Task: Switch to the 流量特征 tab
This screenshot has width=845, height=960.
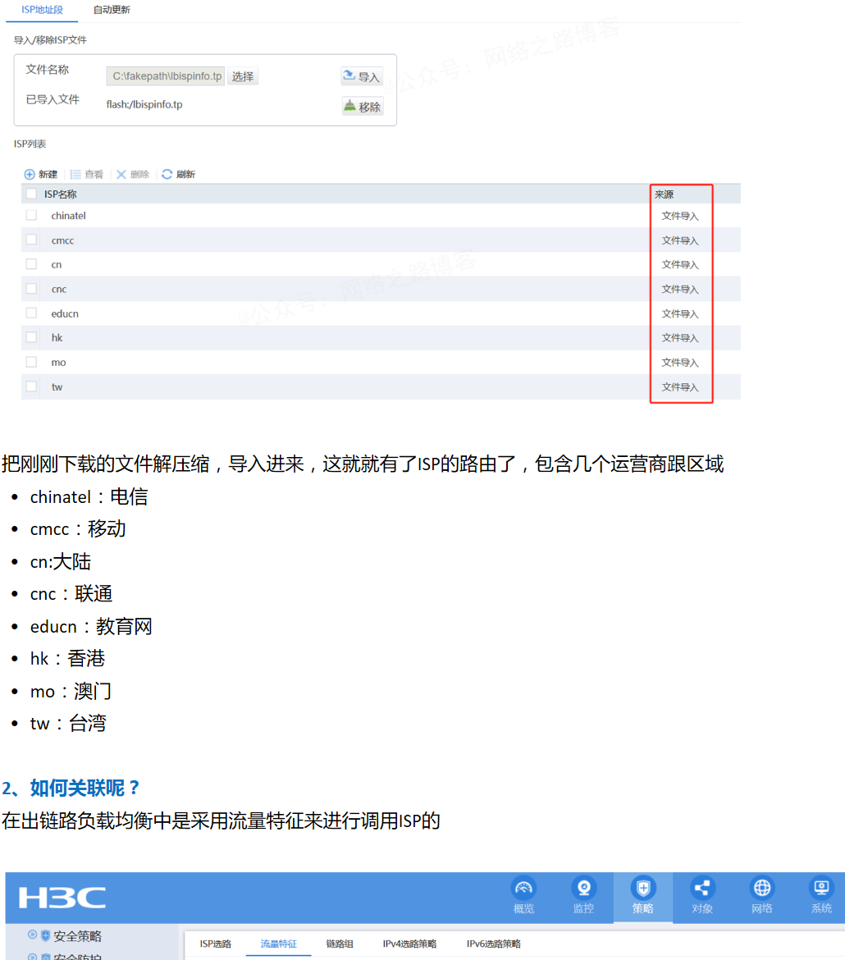Action: (x=279, y=944)
